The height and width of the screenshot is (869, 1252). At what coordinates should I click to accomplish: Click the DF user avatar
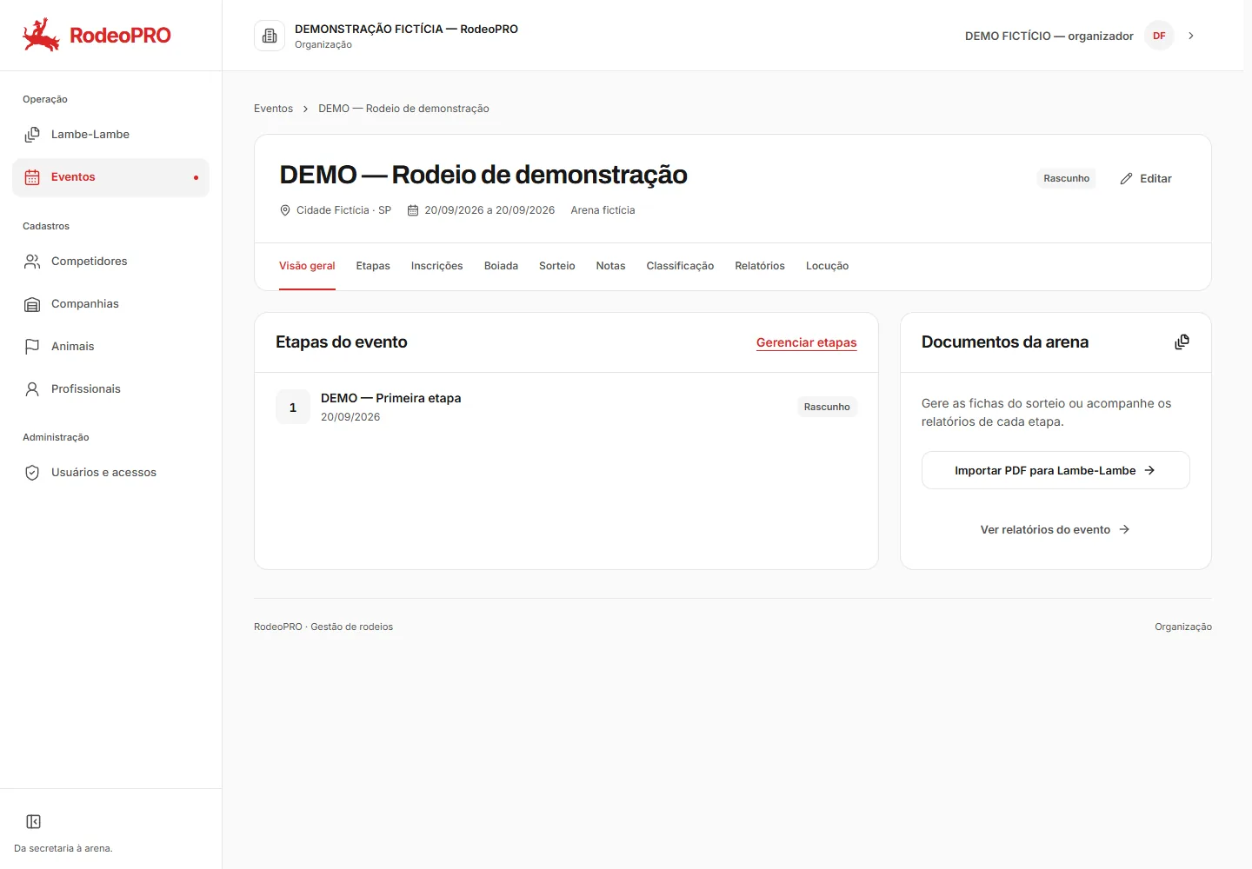[x=1159, y=36]
